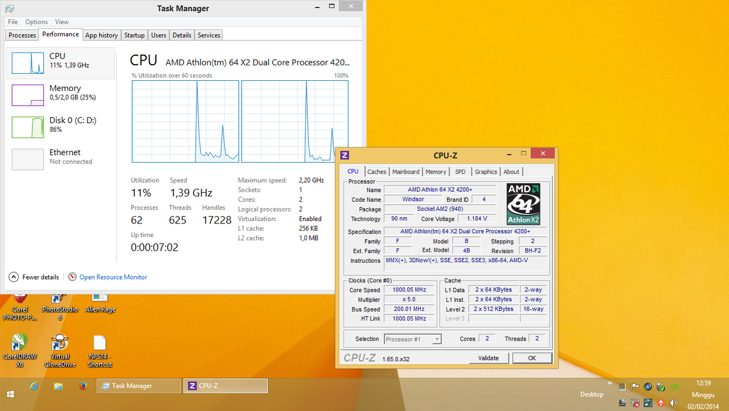The height and width of the screenshot is (411, 729).
Task: Open Virtual CloneDrive desktop icon
Action: (60, 351)
